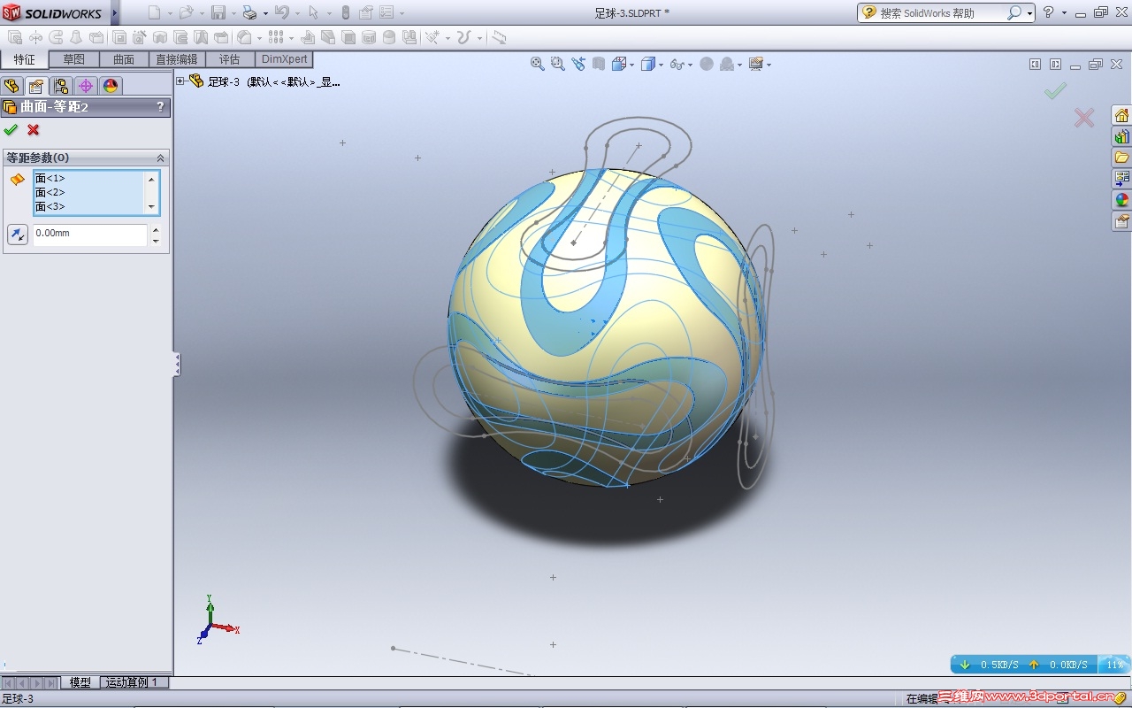Image resolution: width=1132 pixels, height=708 pixels.
Task: Click the Zoom to Area icon
Action: pyautogui.click(x=557, y=64)
